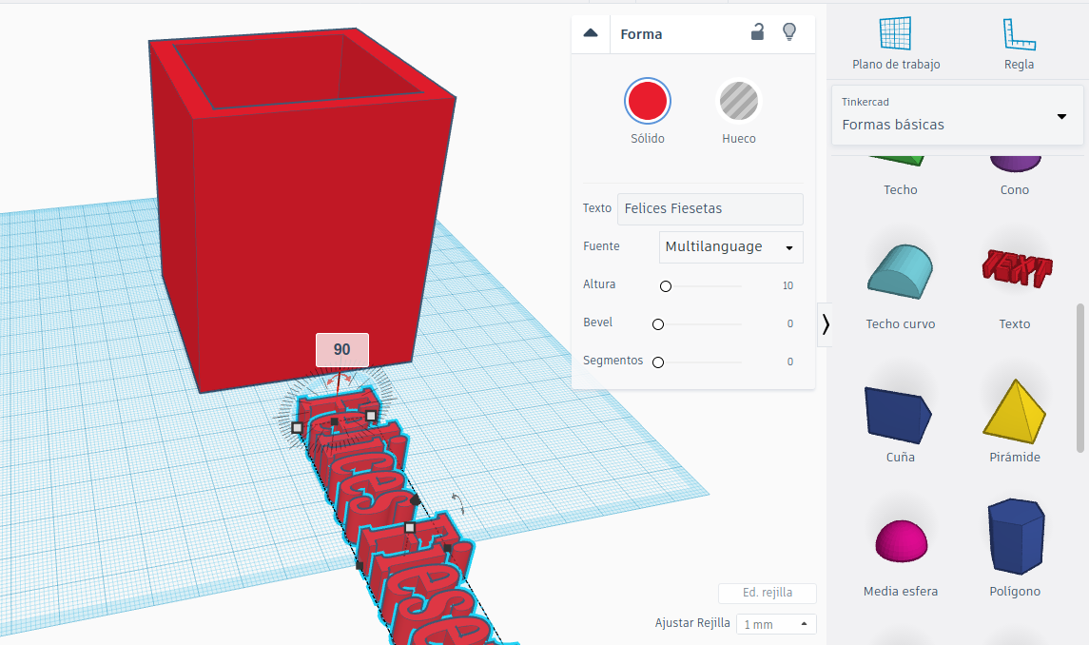Adjust the Altura slider for text height
Image resolution: width=1089 pixels, height=645 pixels.
[x=666, y=285]
